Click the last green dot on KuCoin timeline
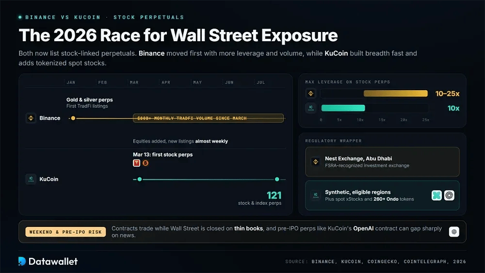This screenshot has width=485, height=273. click(x=277, y=179)
